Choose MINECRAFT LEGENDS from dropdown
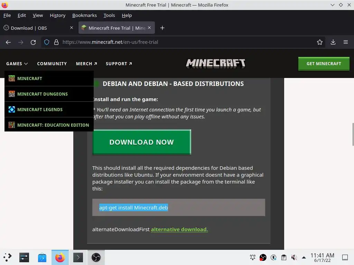Viewport: 354px width, 265px height. click(49, 109)
